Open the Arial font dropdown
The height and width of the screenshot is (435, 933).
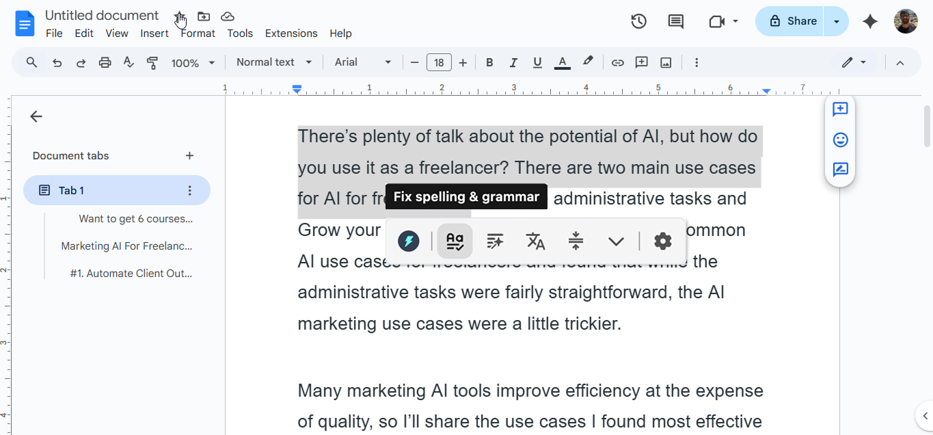click(362, 62)
